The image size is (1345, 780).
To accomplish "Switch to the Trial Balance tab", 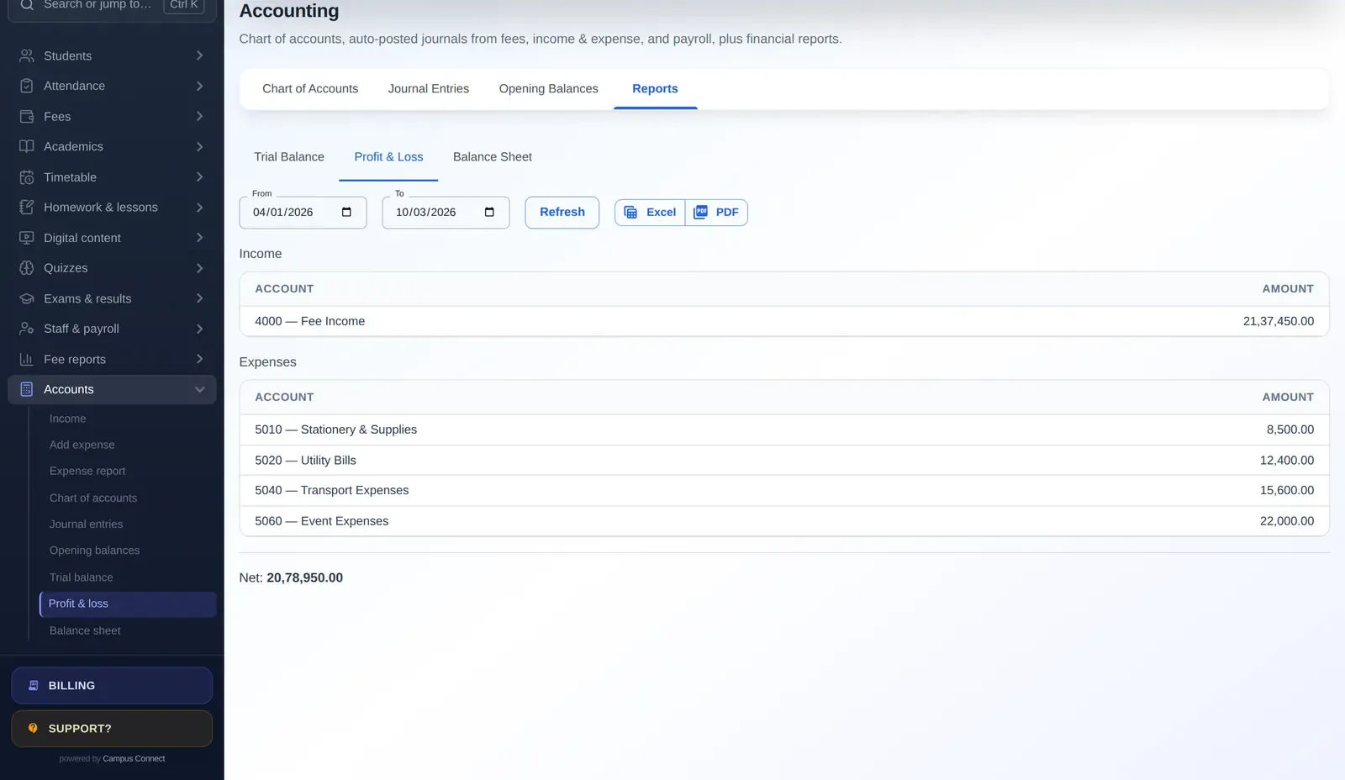I will point(289,157).
